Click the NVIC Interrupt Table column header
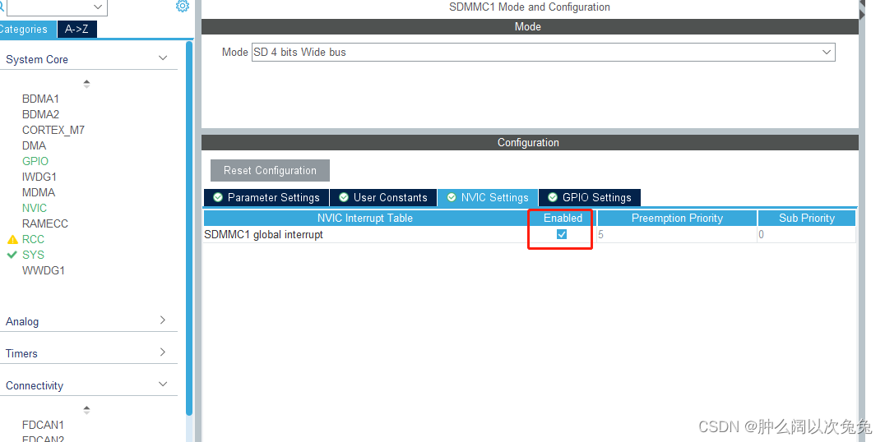Screen dimensions: 885x442 pyautogui.click(x=365, y=219)
